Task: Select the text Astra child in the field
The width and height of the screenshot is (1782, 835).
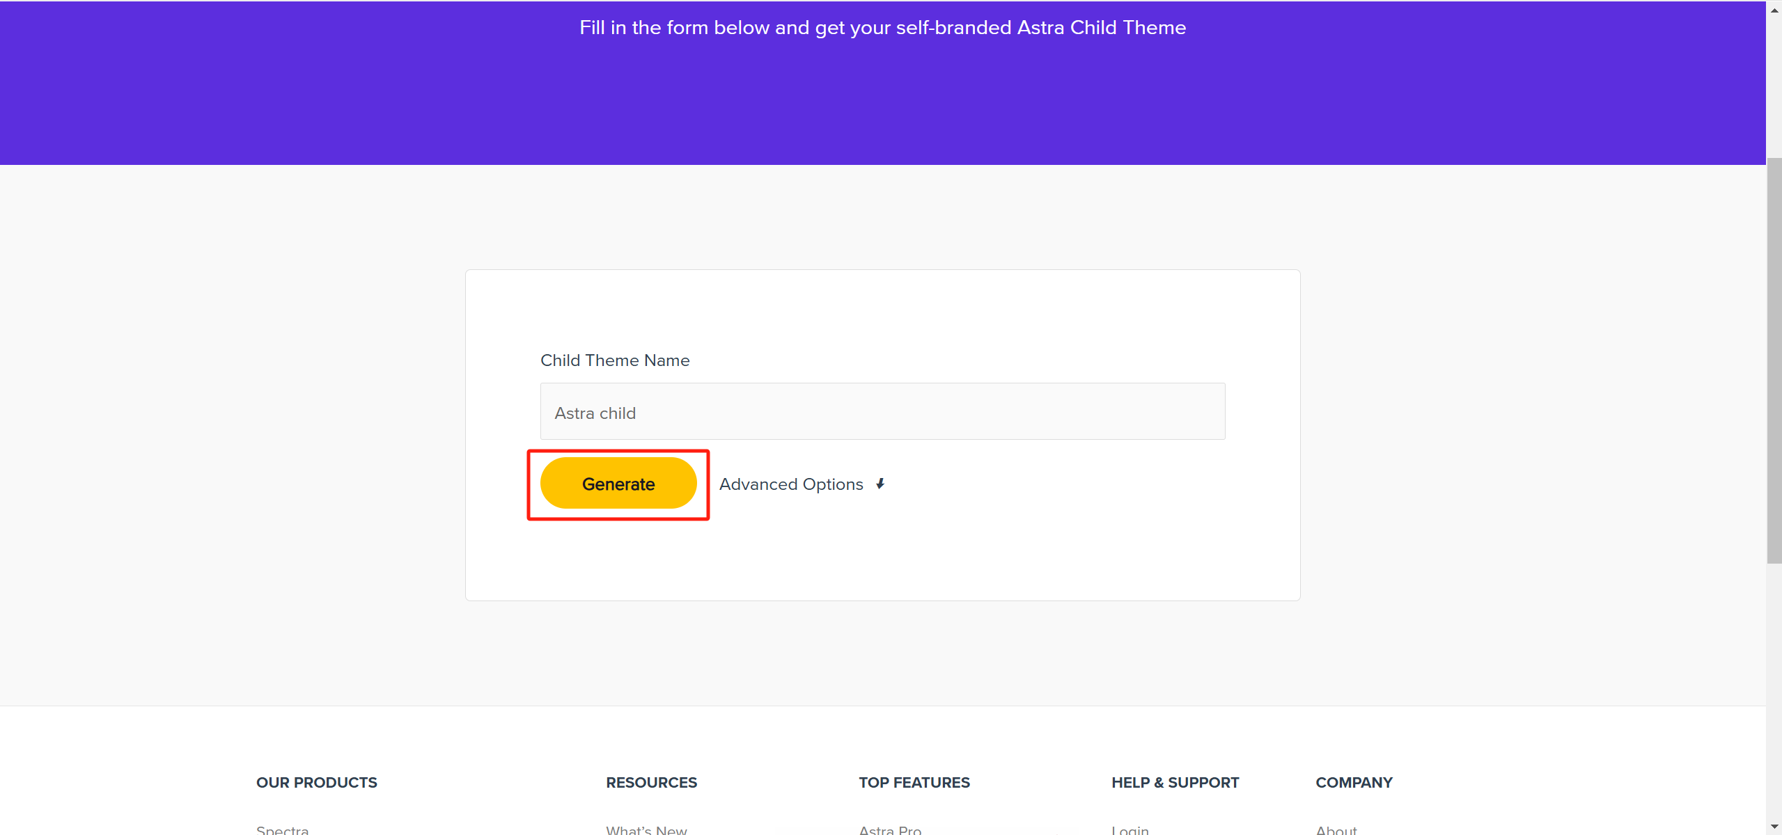Action: (x=595, y=412)
